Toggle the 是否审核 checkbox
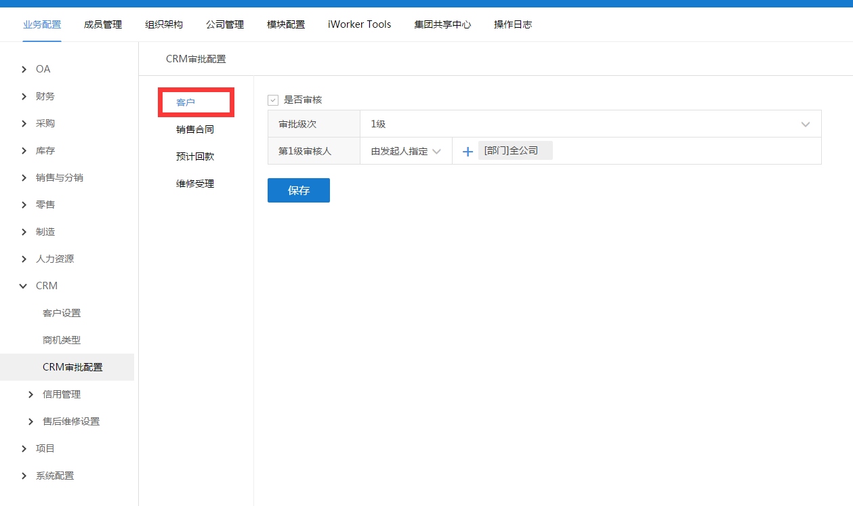Viewport: 853px width, 506px height. point(273,100)
